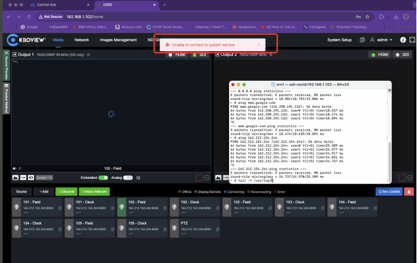The width and height of the screenshot is (417, 263).
Task: Open the Media tab
Action: (x=58, y=40)
